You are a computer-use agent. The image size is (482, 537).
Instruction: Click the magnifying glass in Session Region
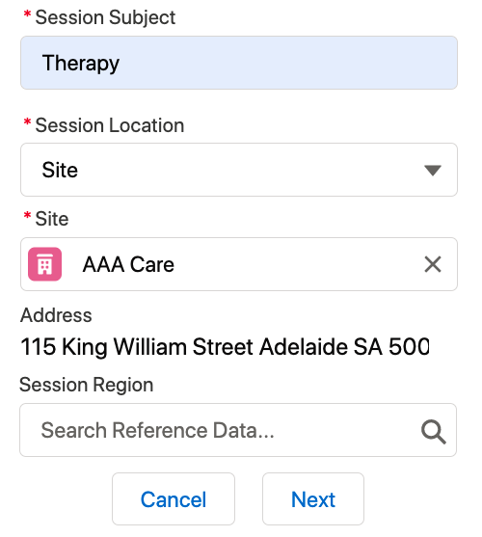pyautogui.click(x=434, y=432)
